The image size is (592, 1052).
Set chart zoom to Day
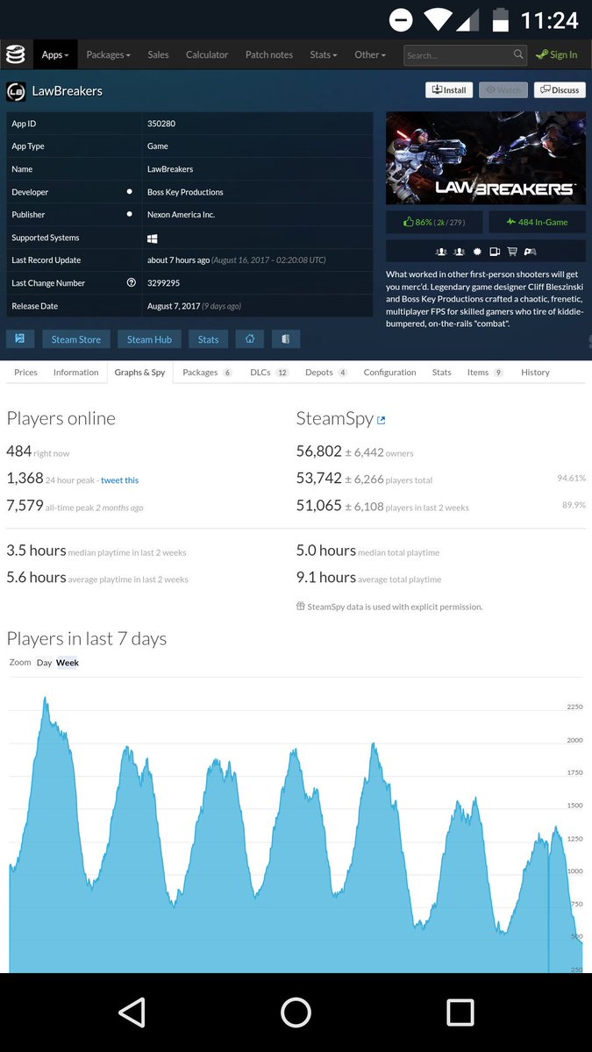click(x=44, y=663)
